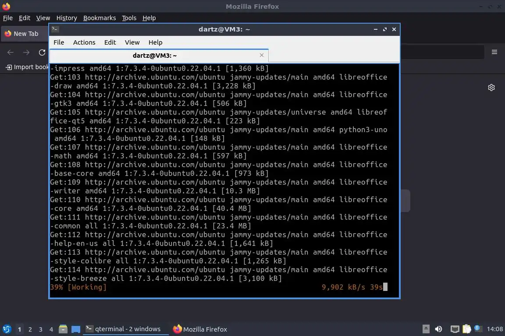Viewport: 505px width, 336px height.
Task: Click the update notifier tray icon
Action: [478, 329]
